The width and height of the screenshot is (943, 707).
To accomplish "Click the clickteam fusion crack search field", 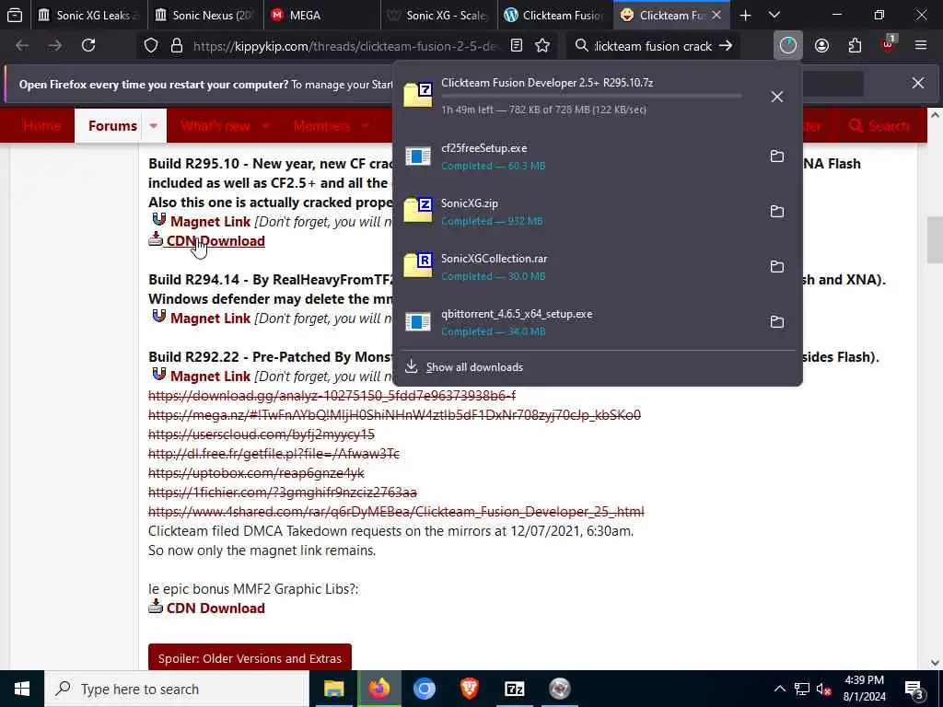I will [x=653, y=46].
